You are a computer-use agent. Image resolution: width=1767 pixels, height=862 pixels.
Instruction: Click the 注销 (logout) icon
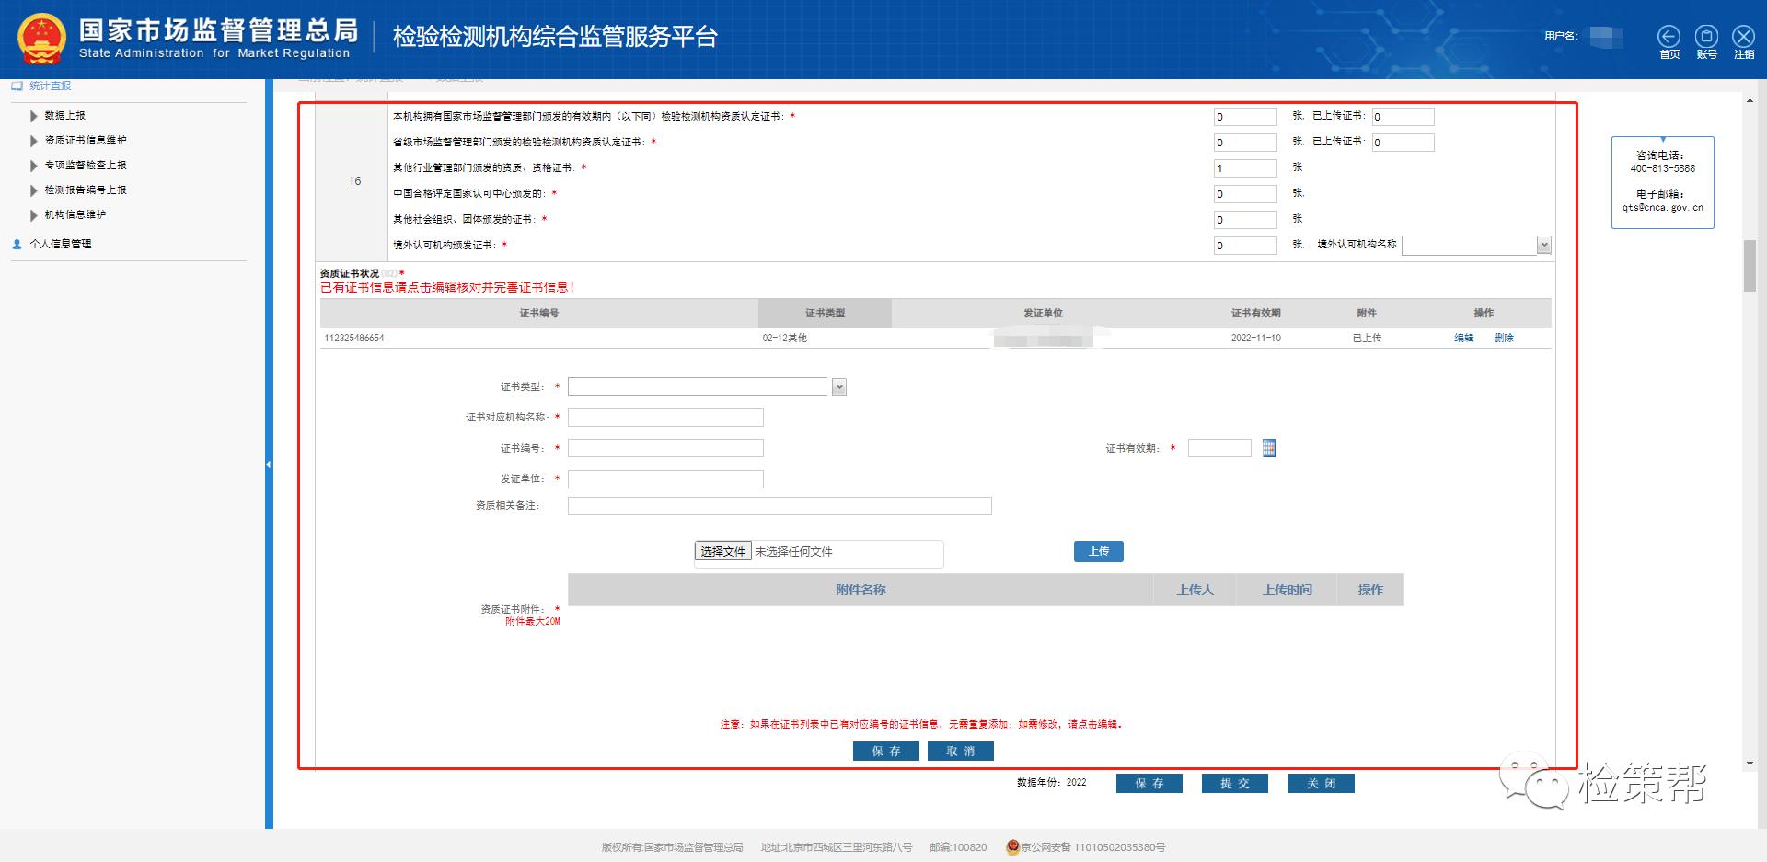click(x=1742, y=37)
